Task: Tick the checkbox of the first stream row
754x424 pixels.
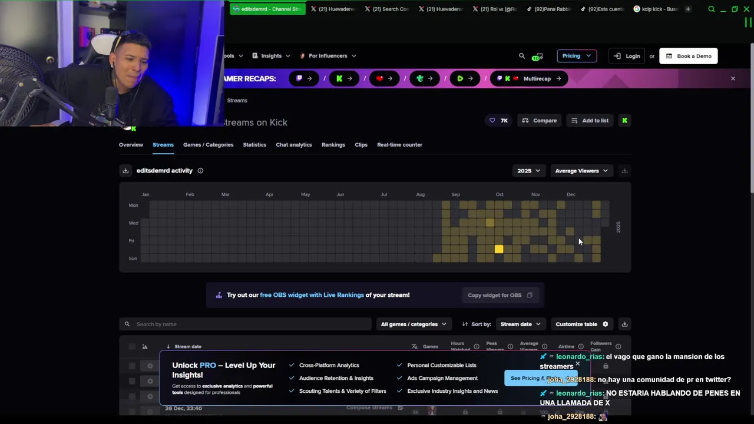Action: click(x=132, y=366)
